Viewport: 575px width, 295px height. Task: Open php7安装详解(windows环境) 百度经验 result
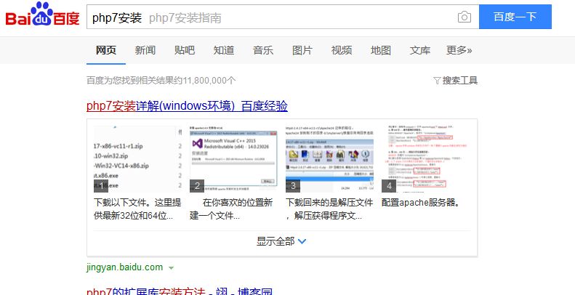point(187,106)
